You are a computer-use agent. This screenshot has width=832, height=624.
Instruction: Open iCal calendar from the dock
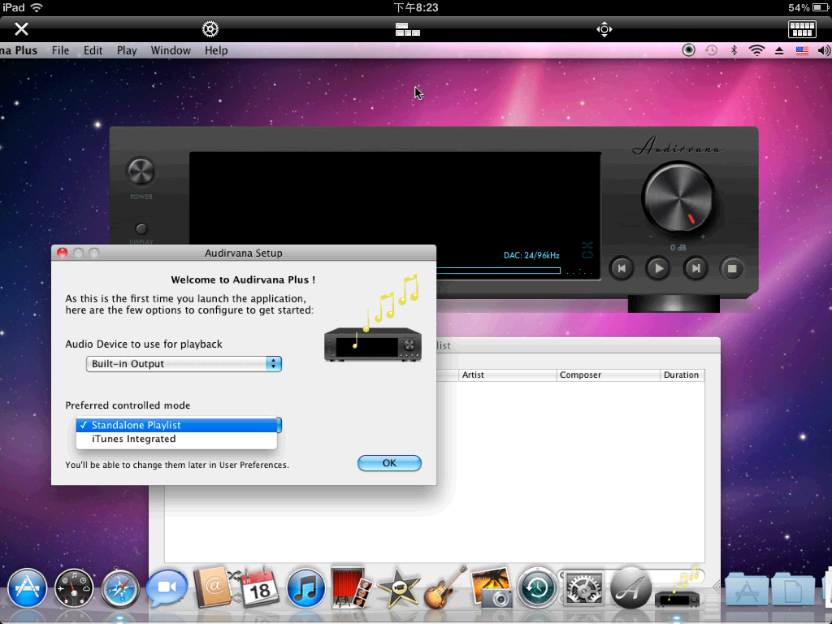[x=259, y=588]
